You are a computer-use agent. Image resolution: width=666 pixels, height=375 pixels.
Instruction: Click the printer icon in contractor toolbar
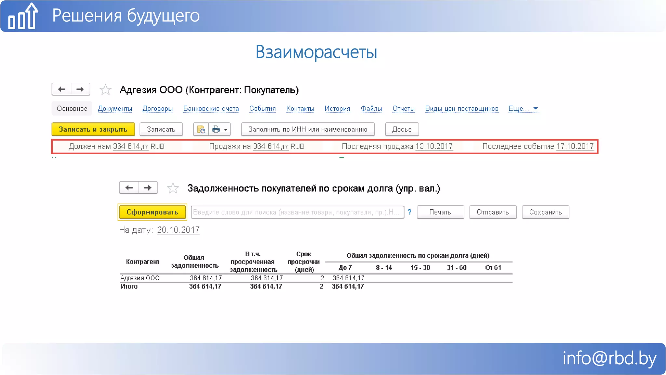(216, 129)
